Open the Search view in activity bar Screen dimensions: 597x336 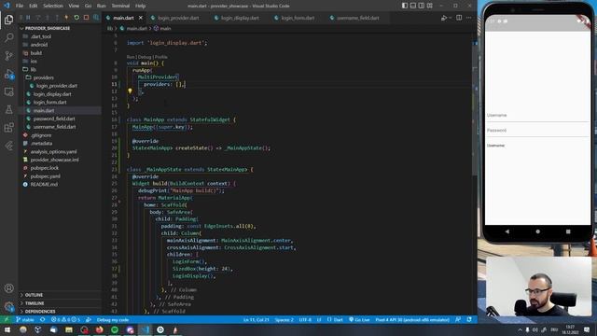coord(8,37)
